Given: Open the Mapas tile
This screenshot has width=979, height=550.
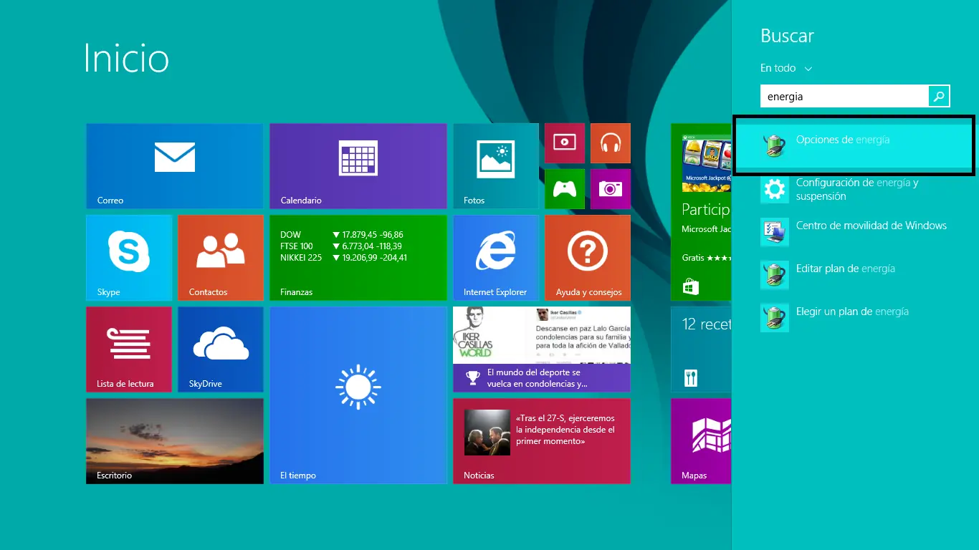Looking at the screenshot, I should click(701, 441).
